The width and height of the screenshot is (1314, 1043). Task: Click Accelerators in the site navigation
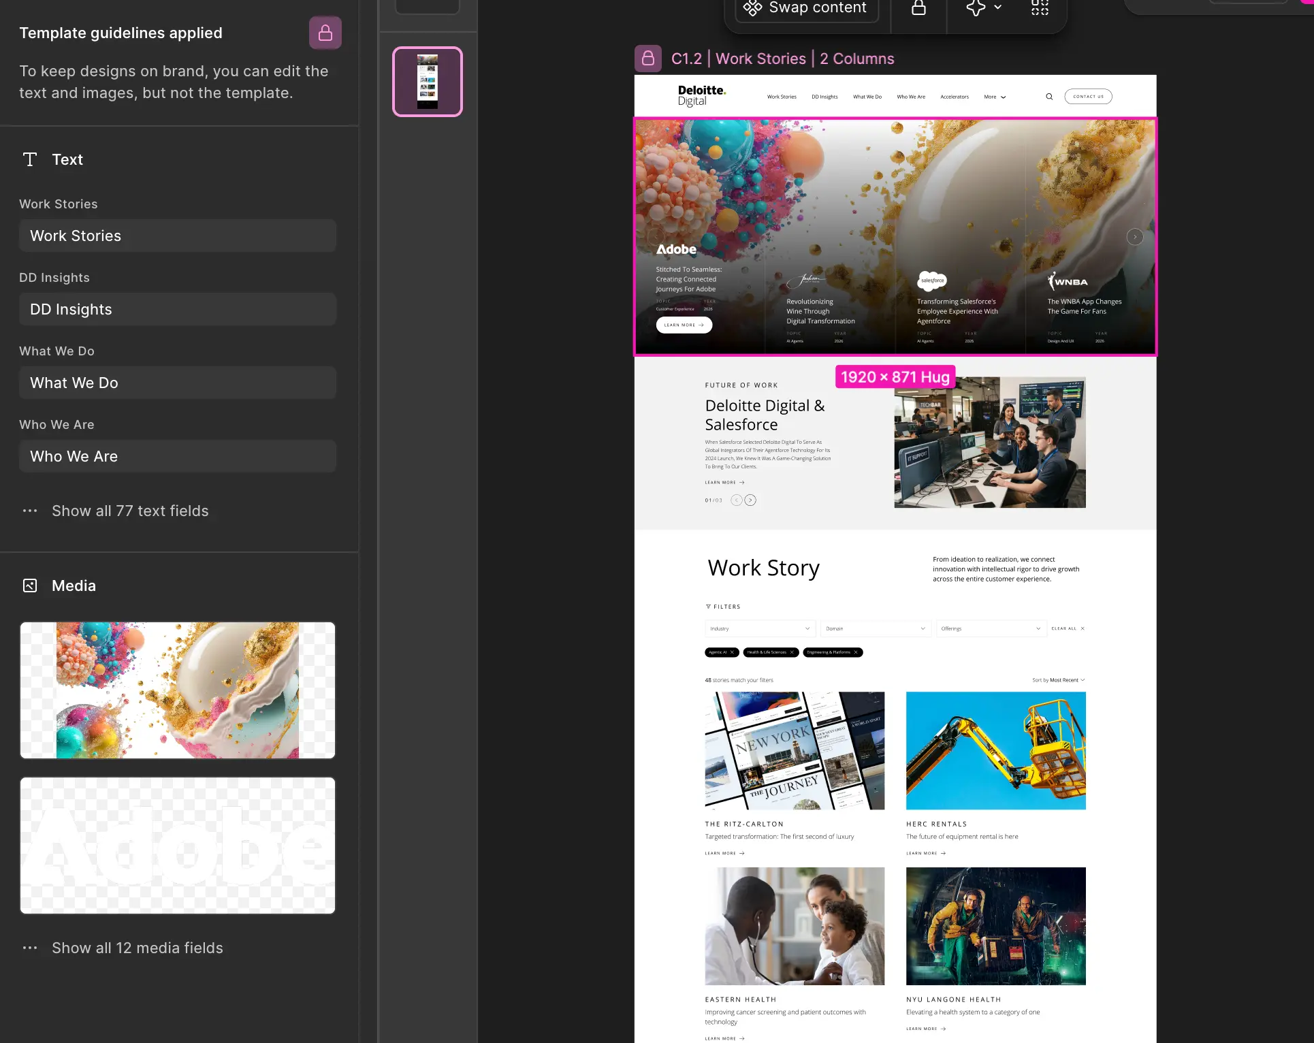[955, 97]
